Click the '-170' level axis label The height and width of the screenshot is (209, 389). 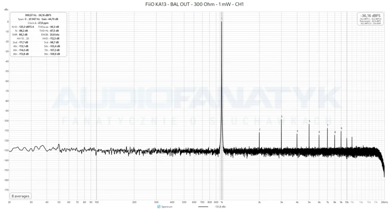pyautogui.click(x=6, y=190)
